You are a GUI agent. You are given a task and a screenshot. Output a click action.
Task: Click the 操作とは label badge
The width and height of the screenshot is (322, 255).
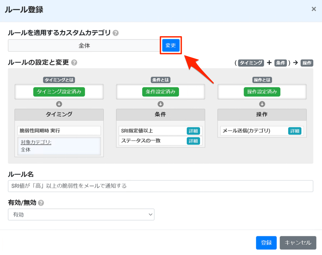click(x=262, y=80)
